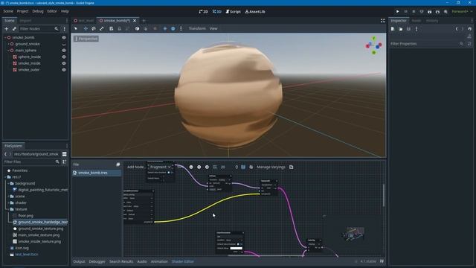Toggle the environment preview globe icon

click(173, 28)
